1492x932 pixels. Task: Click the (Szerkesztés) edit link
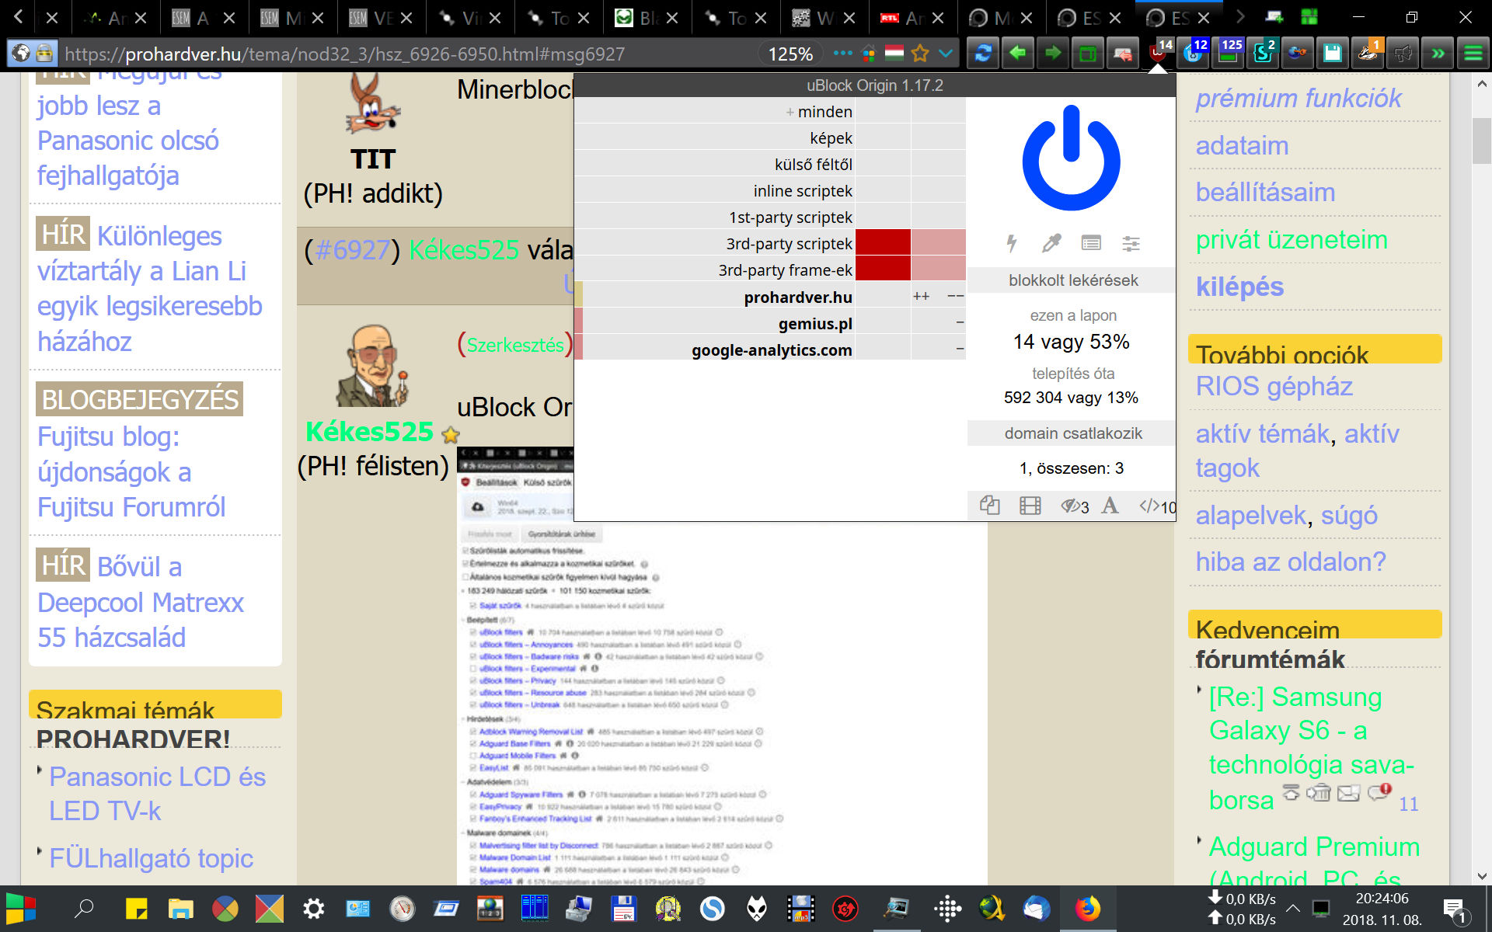[x=515, y=344]
